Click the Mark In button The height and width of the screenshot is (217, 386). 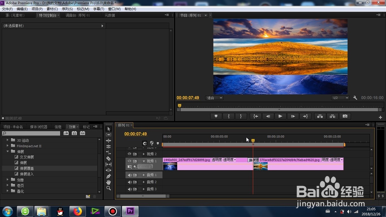click(229, 116)
